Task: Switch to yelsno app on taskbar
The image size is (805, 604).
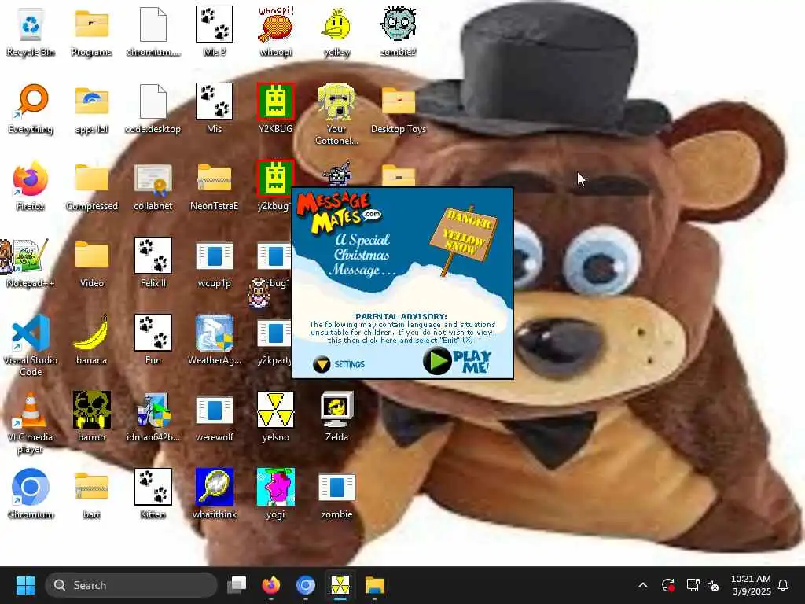Action: (x=340, y=585)
